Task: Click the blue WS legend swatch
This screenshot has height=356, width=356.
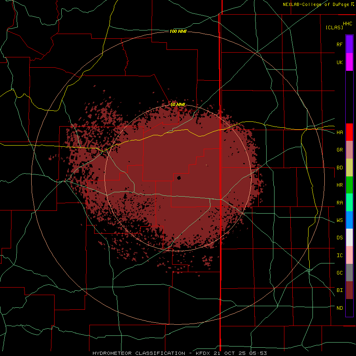Action: 349,220
